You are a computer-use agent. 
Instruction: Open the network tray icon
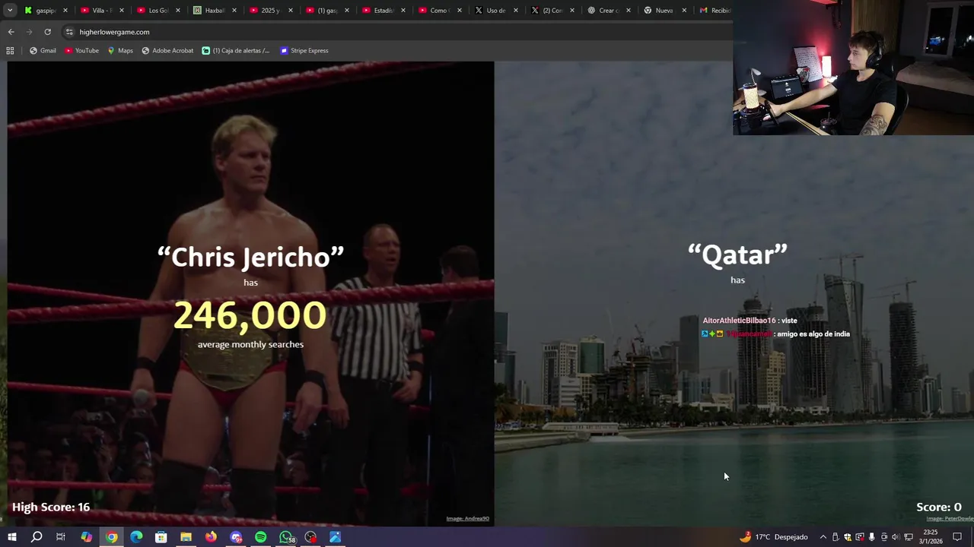(x=909, y=537)
